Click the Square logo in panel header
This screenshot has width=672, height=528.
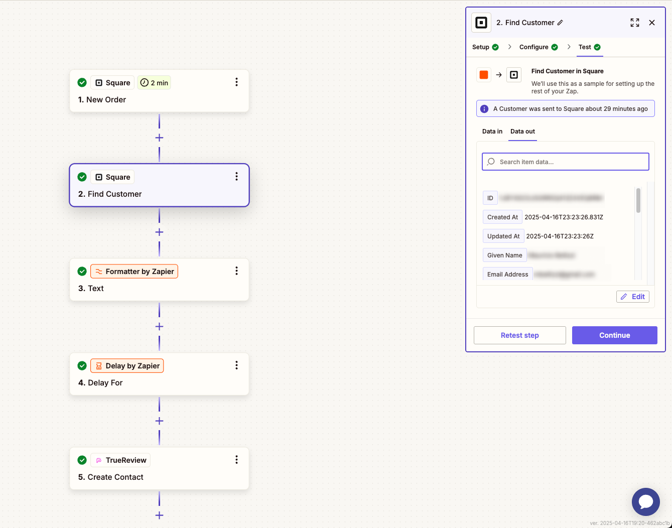point(481,23)
